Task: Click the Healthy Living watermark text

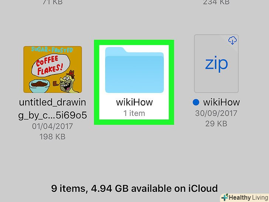Action: (x=248, y=198)
